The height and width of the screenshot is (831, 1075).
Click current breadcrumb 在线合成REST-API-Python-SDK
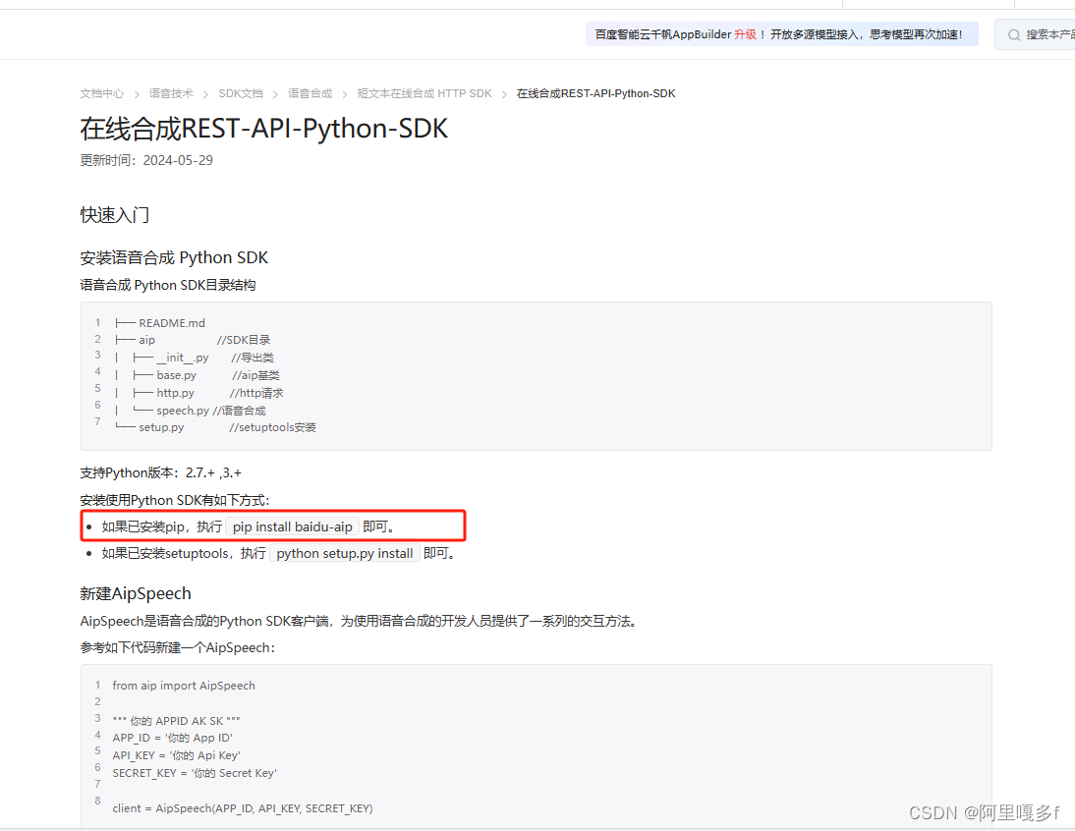(595, 93)
